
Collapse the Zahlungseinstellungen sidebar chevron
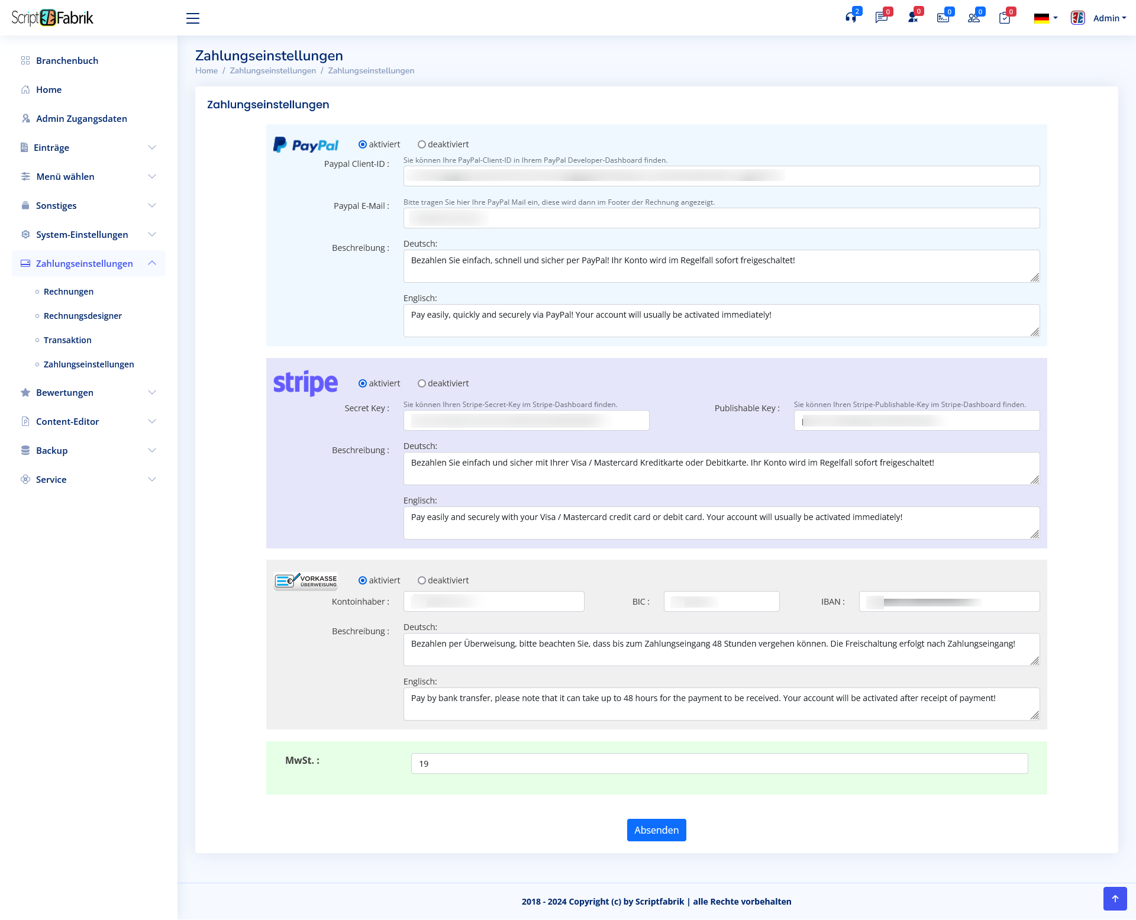(152, 263)
